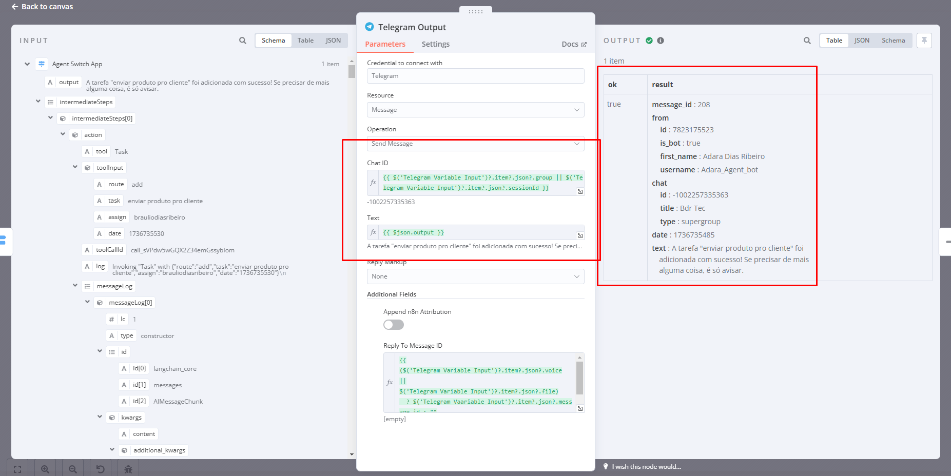The height and width of the screenshot is (476, 951).
Task: Go back to canvas
Action: [x=43, y=7]
